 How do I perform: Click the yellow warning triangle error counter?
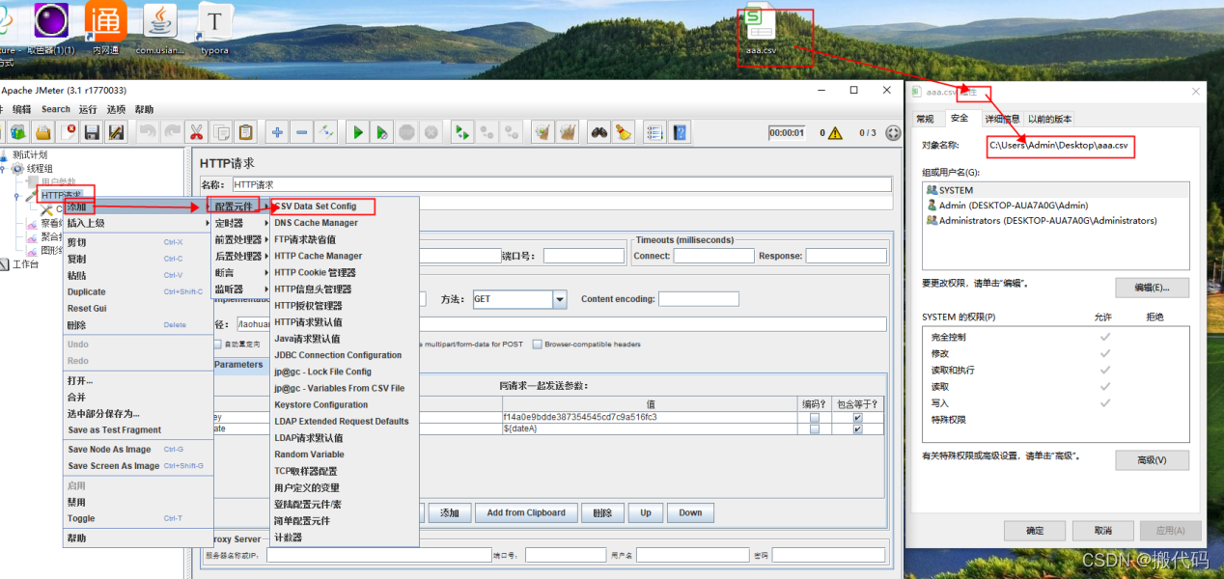[x=834, y=133]
